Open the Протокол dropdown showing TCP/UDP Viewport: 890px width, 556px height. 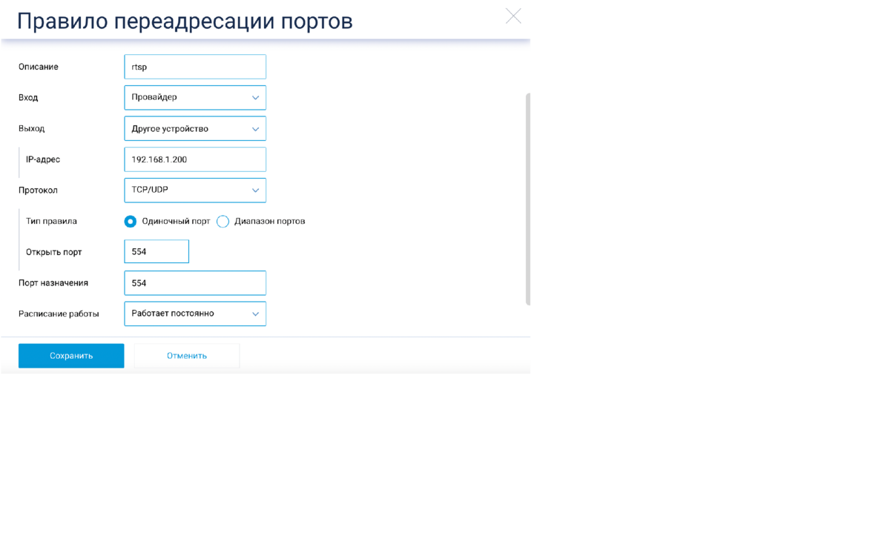tap(195, 190)
